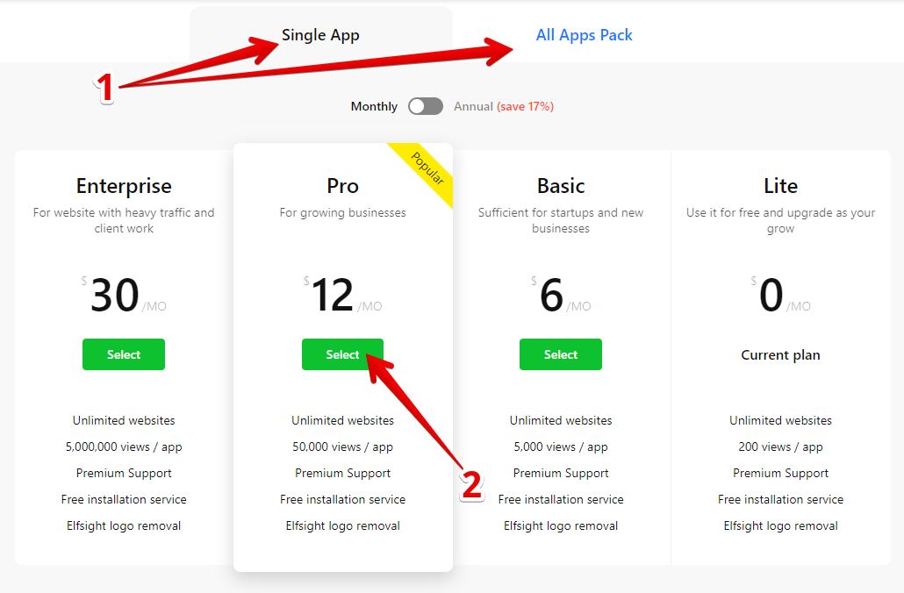Click the Enterprise plan title

coord(123,185)
